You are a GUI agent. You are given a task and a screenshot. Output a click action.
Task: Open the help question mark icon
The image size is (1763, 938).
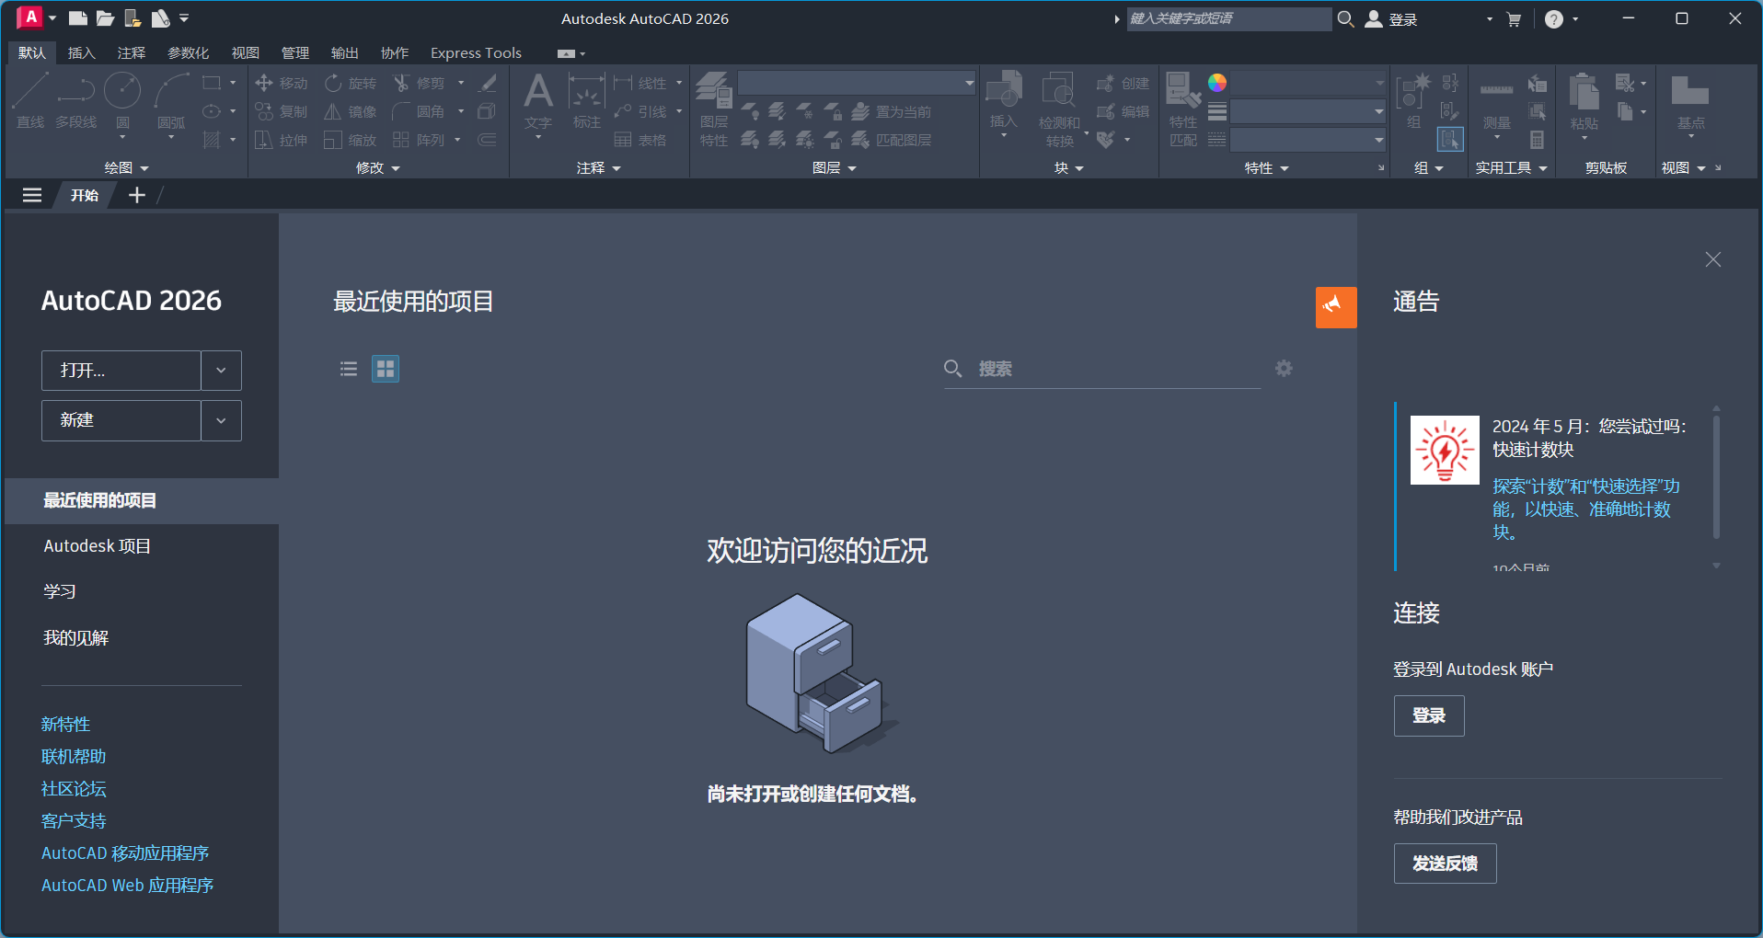(x=1554, y=19)
